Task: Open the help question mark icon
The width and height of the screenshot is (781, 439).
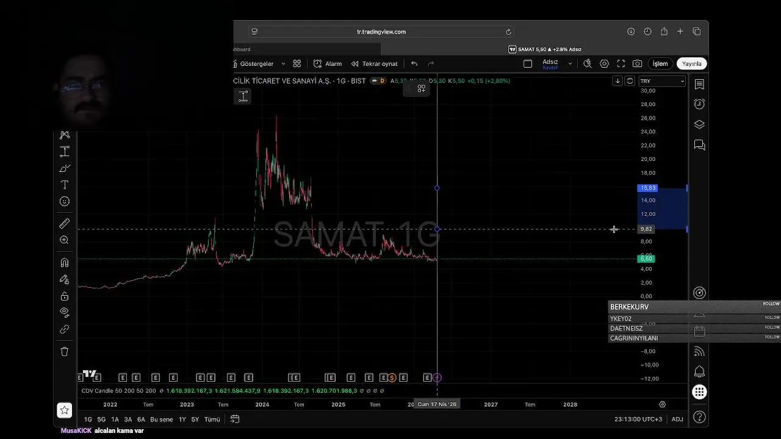Action: (699, 417)
